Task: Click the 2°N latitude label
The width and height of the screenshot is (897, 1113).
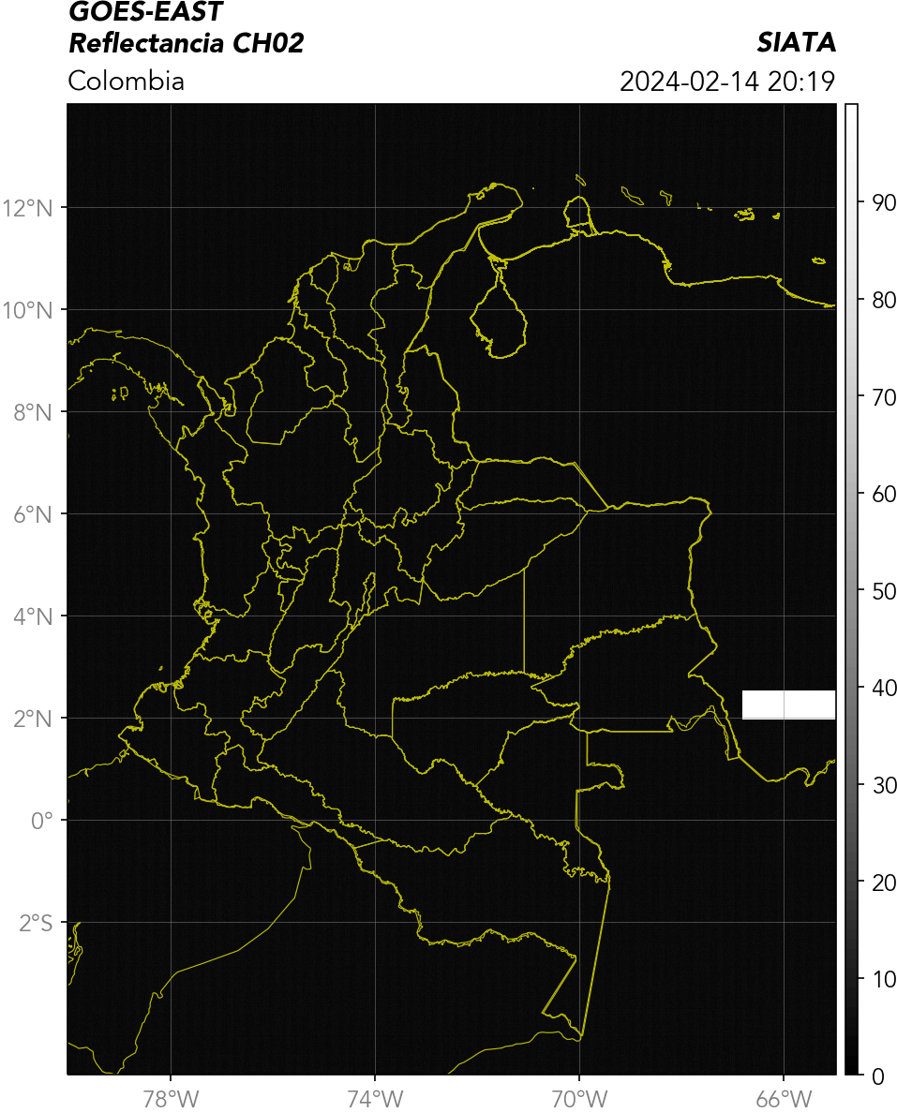Action: click(x=33, y=720)
